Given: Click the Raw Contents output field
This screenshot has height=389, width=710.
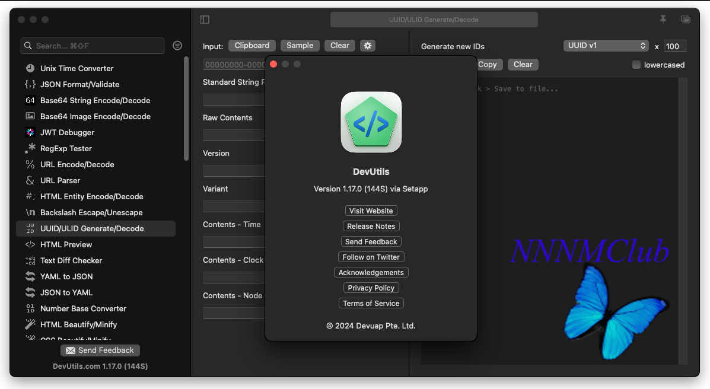Looking at the screenshot, I should click(234, 135).
